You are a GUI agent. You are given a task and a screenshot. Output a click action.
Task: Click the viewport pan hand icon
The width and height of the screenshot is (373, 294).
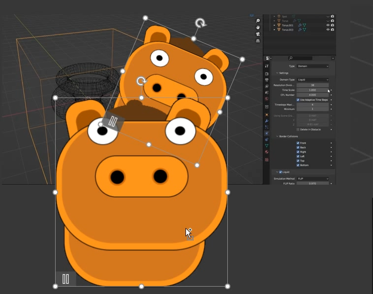tap(258, 28)
